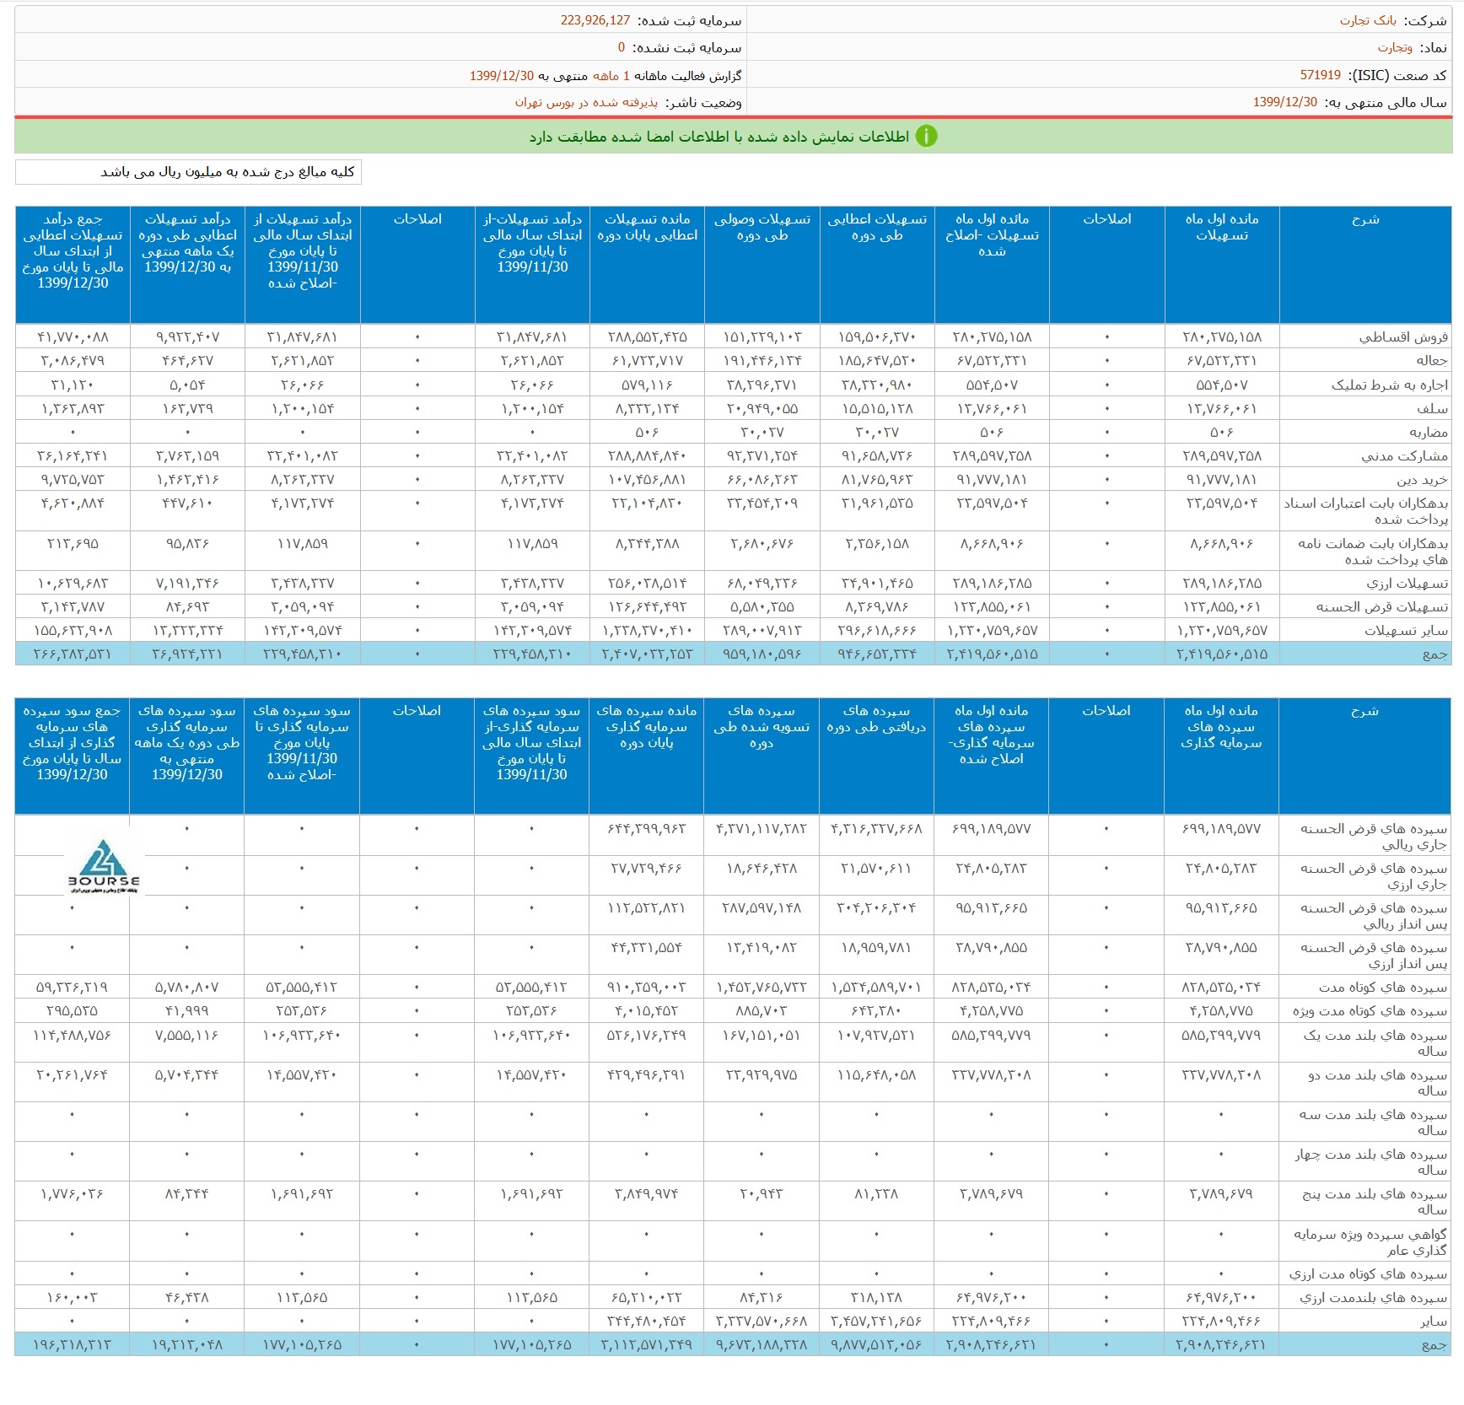The height and width of the screenshot is (1405, 1464).
Task: Click the row label 'تسهیلات قرض الحسنه'
Action: coord(1382,607)
